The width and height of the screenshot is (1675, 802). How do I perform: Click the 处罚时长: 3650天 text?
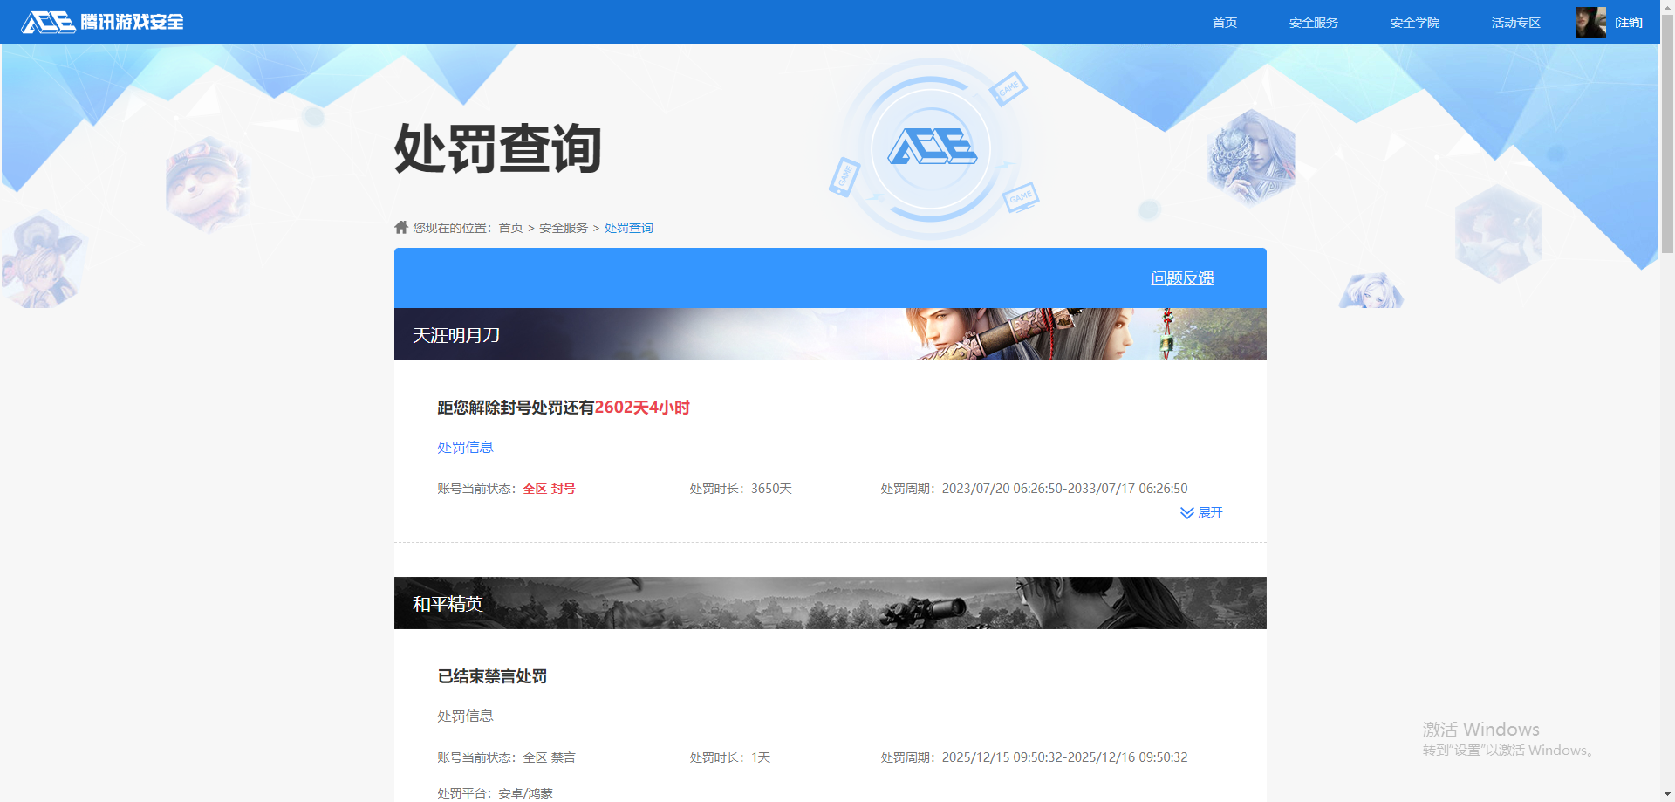741,489
